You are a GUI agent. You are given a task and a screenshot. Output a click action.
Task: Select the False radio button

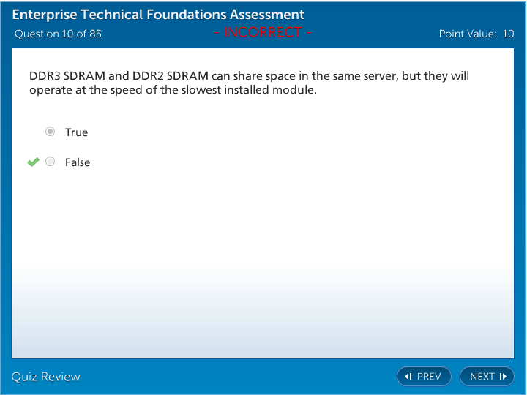tap(50, 162)
